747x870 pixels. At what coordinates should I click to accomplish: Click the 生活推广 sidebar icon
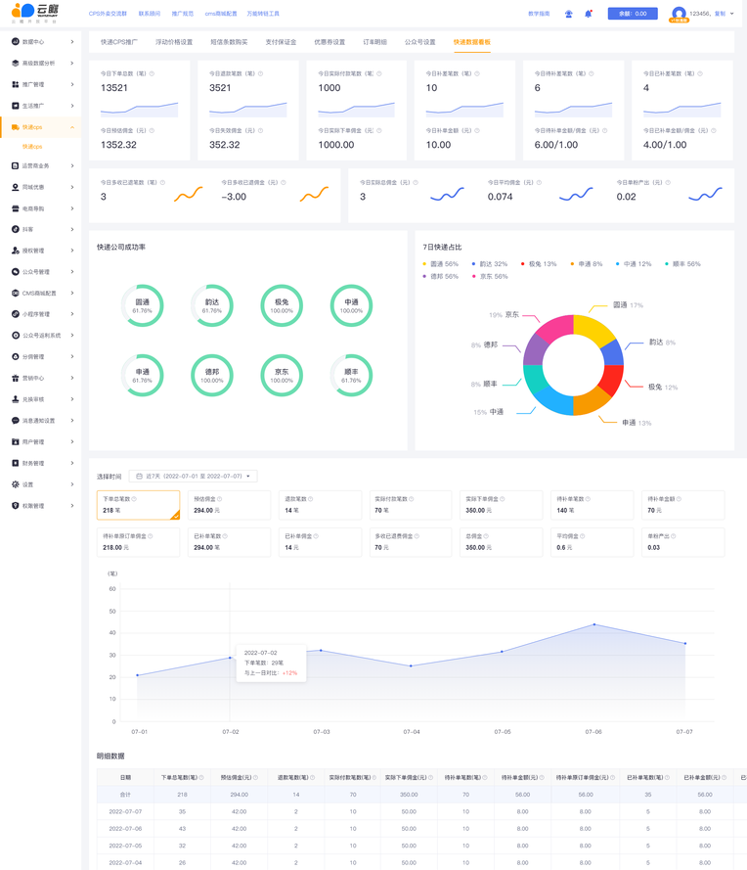pyautogui.click(x=16, y=106)
